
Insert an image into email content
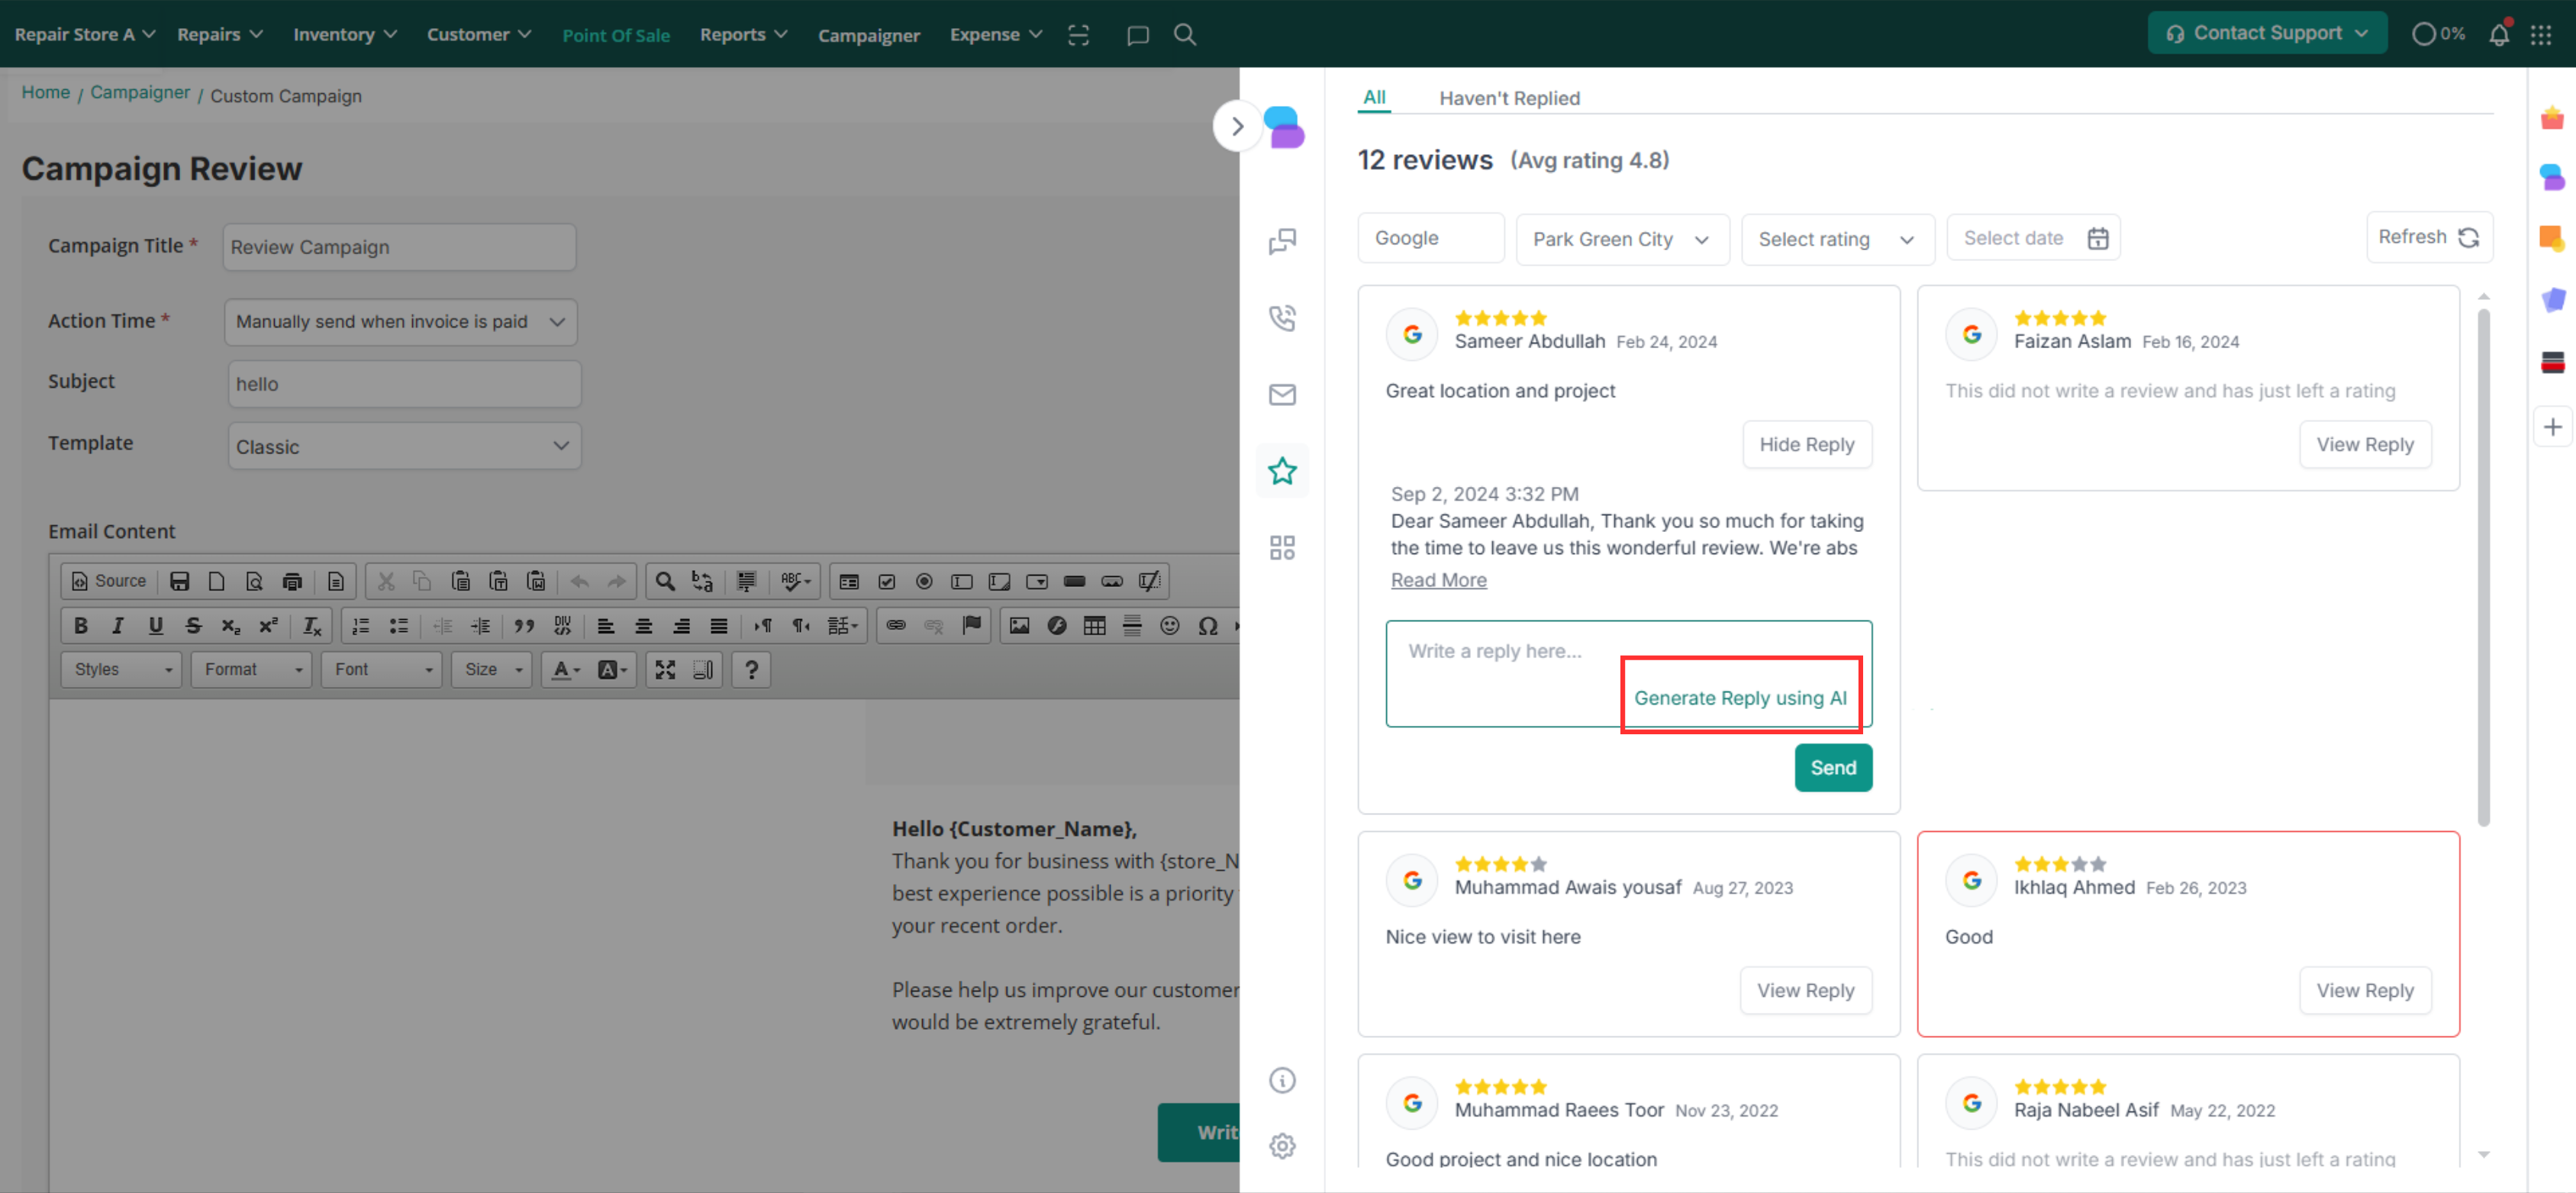1019,626
